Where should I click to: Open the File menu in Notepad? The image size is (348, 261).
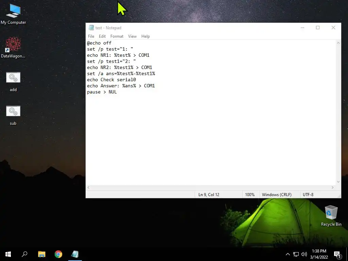[91, 36]
